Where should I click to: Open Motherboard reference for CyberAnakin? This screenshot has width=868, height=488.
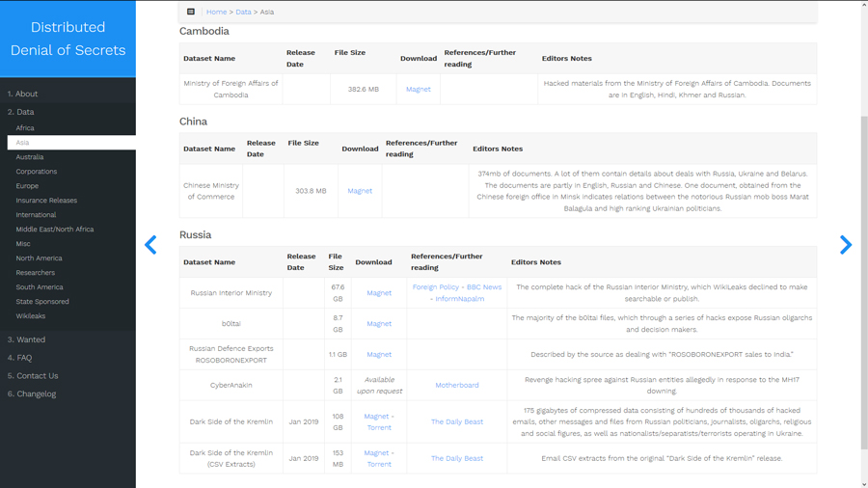[x=457, y=385]
